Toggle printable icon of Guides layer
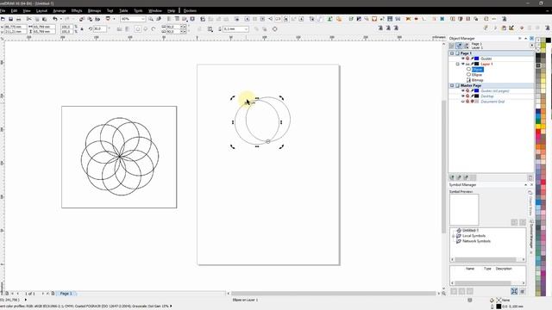This screenshot has height=310, width=552. 467,59
